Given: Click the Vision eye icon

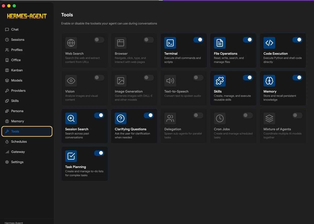Looking at the screenshot, I should click(x=71, y=81).
